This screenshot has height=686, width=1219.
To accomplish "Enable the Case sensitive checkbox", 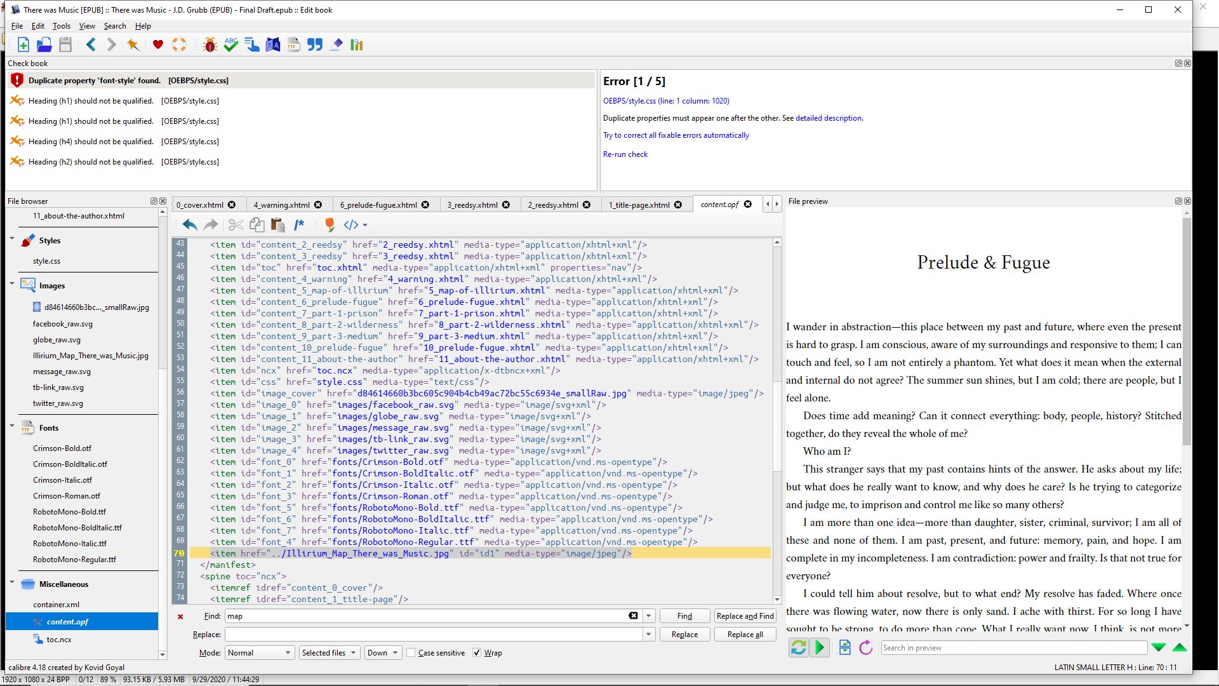I will coord(411,653).
